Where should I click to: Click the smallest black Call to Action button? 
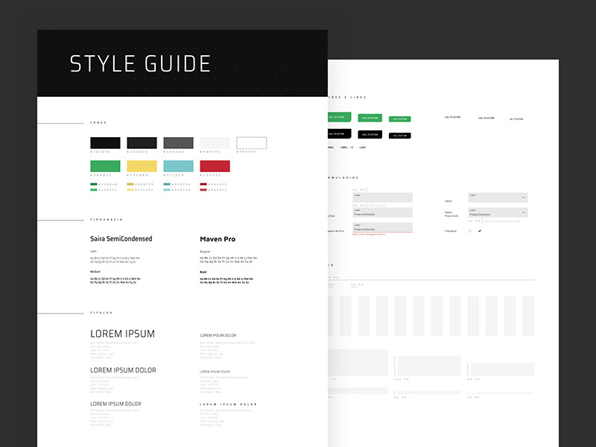tap(399, 136)
